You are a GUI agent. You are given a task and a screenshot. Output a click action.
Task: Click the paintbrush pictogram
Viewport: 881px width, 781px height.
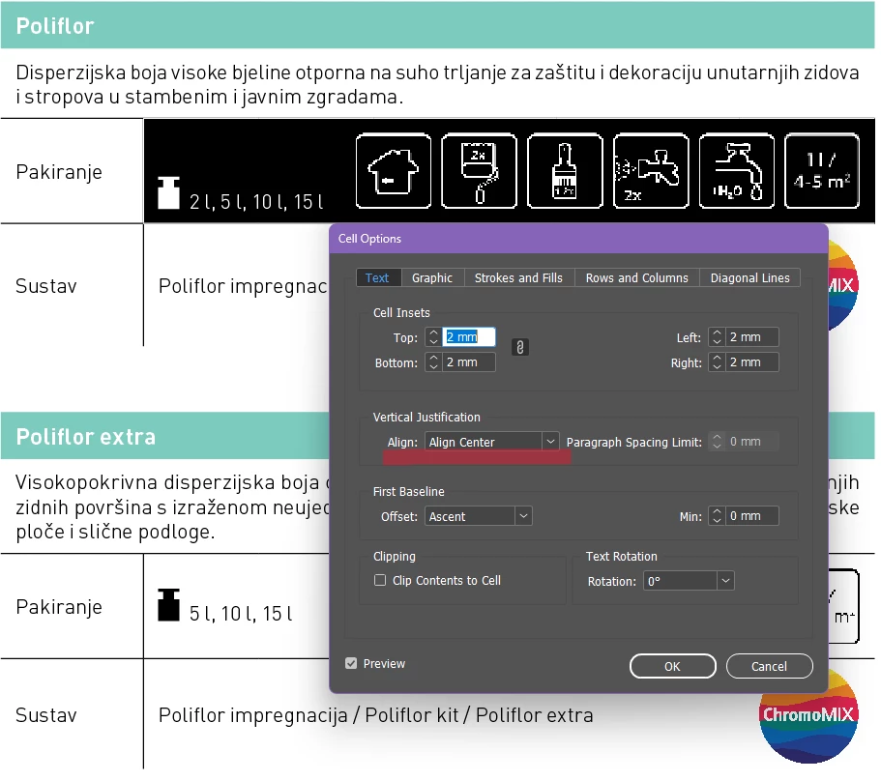565,171
